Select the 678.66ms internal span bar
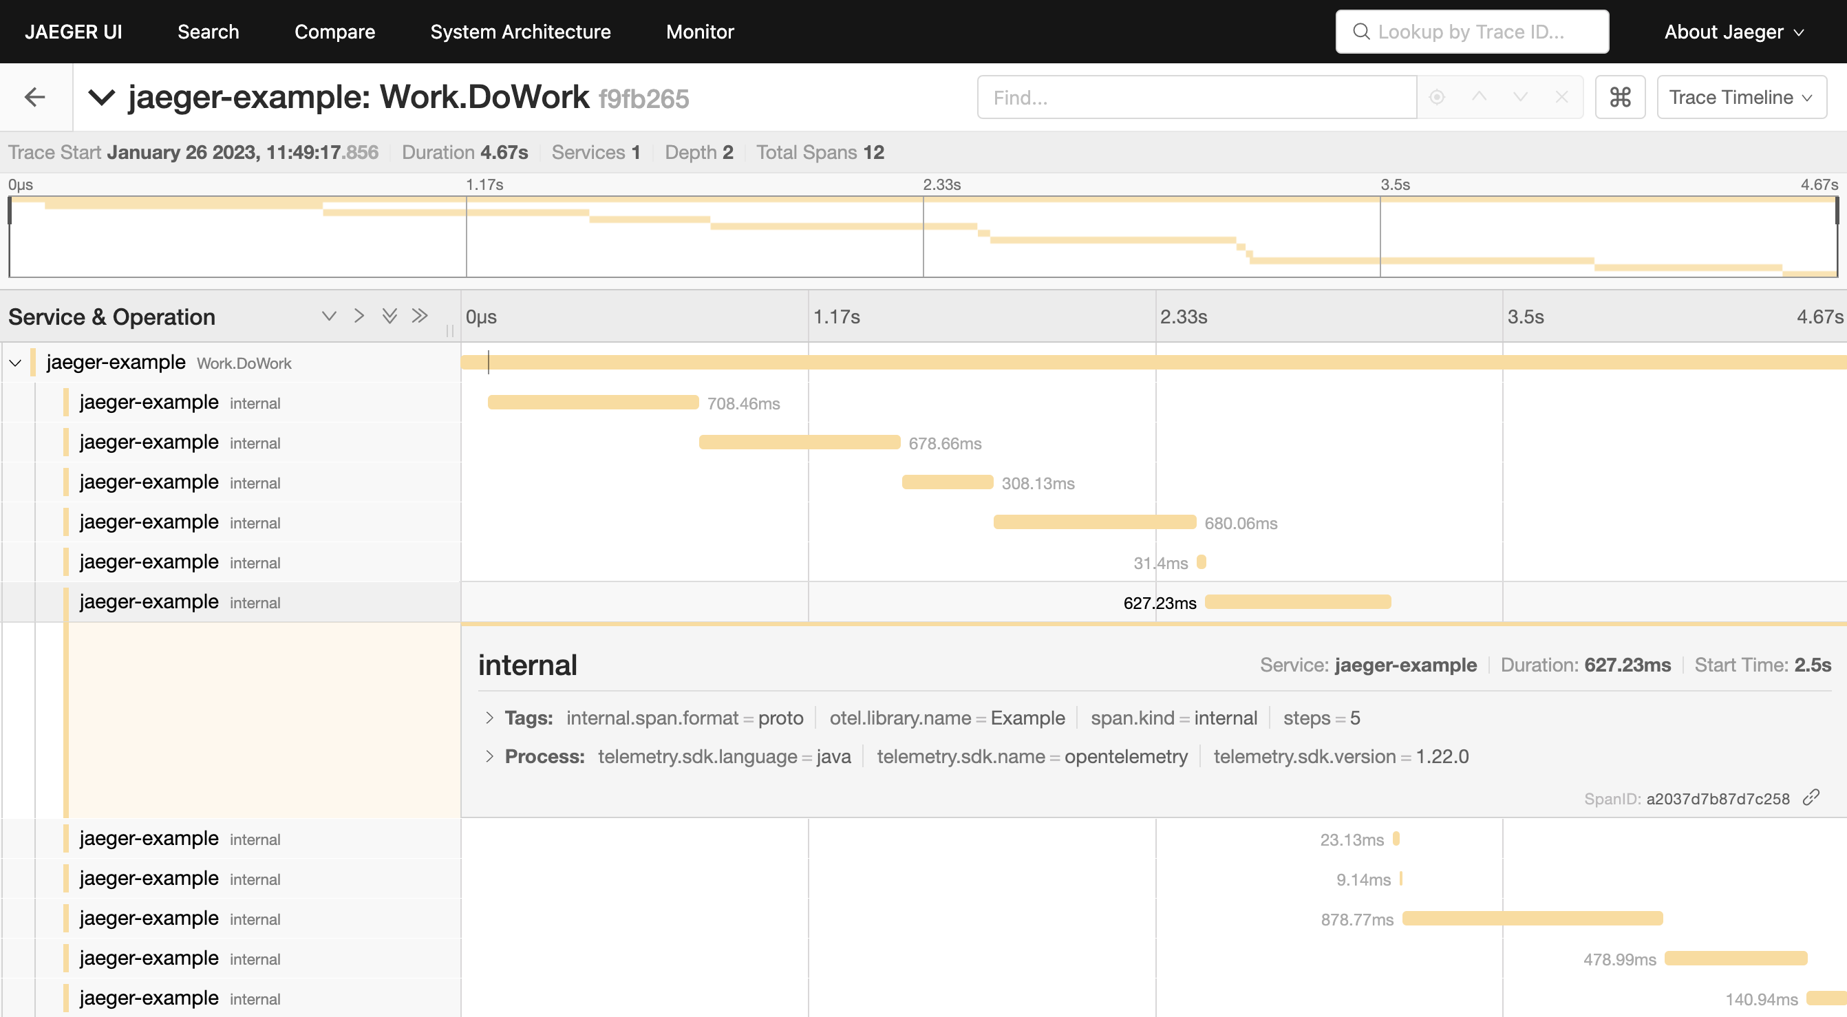This screenshot has width=1847, height=1017. 800,442
